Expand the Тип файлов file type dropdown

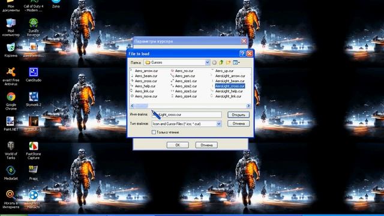pos(219,124)
